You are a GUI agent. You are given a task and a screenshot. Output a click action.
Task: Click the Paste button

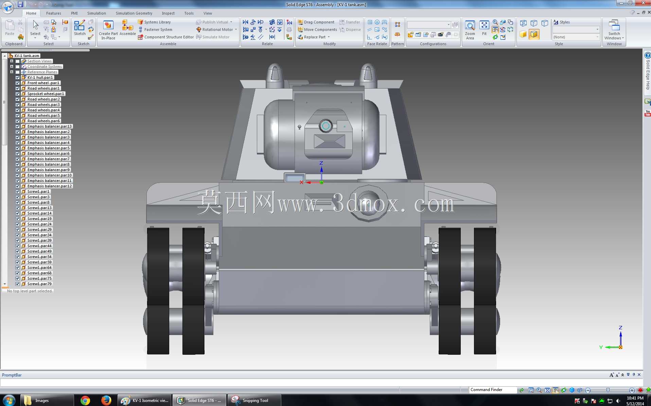click(10, 28)
